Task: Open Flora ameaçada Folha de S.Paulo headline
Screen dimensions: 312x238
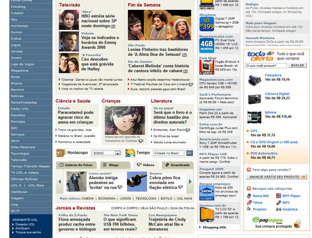Action: tap(77, 224)
